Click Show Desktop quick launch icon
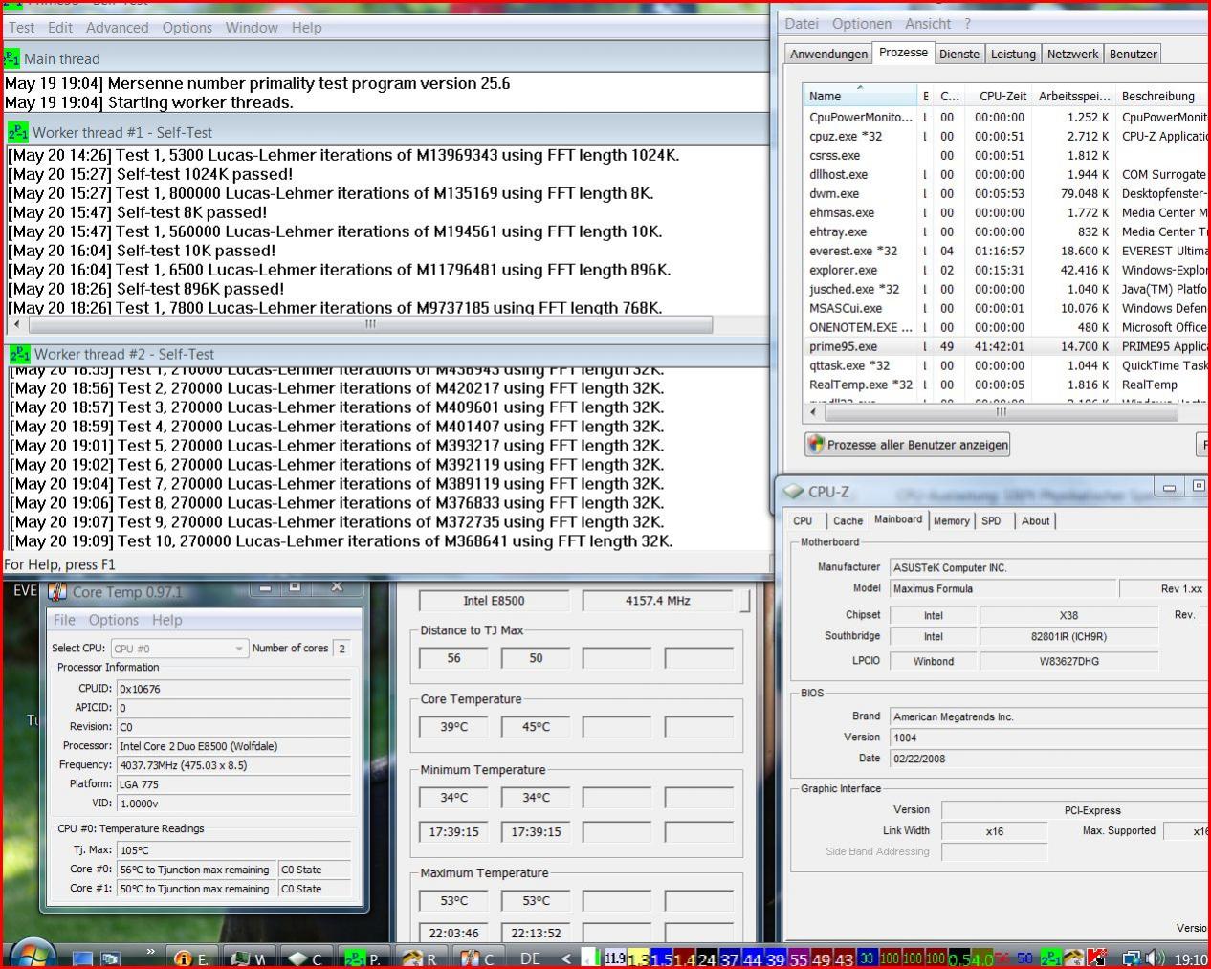 click(x=83, y=958)
